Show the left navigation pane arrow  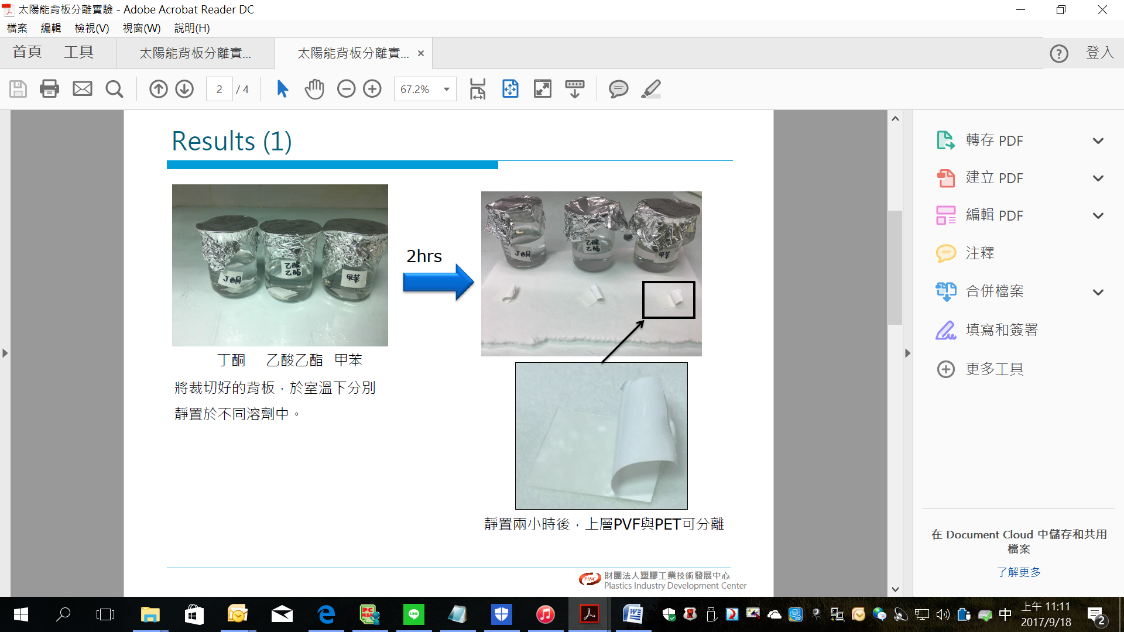[x=5, y=353]
